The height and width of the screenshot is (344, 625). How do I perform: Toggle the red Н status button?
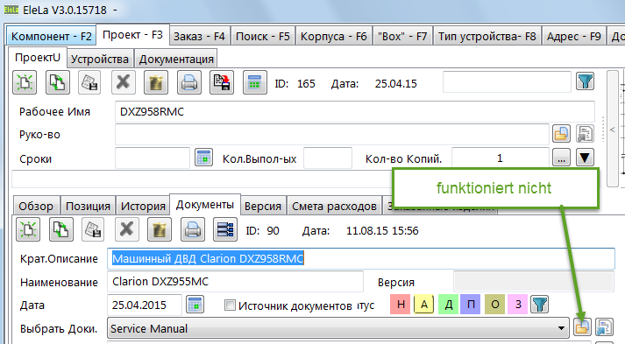(x=401, y=305)
